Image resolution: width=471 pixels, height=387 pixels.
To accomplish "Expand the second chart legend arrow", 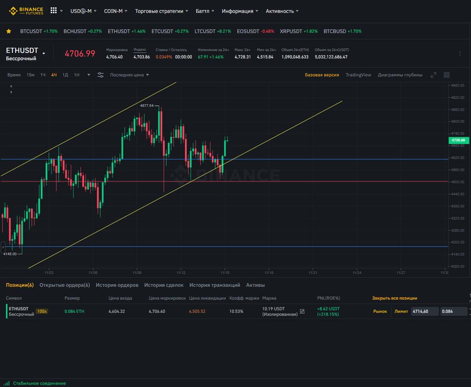I will 11,92.
